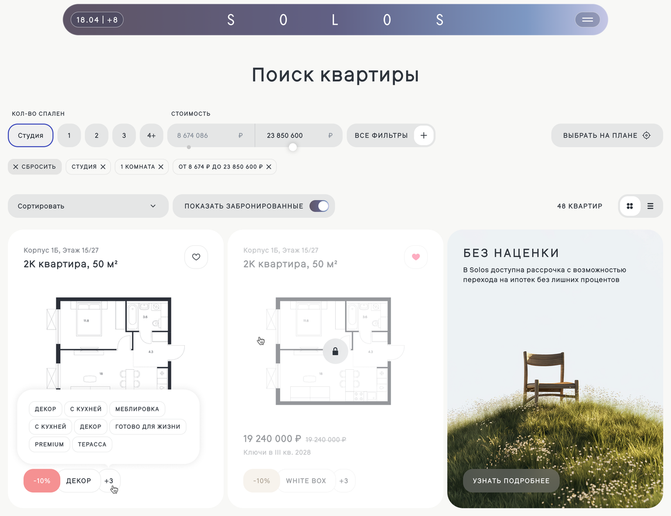
Task: Click the lock icon on reserved apartment
Action: coord(335,351)
